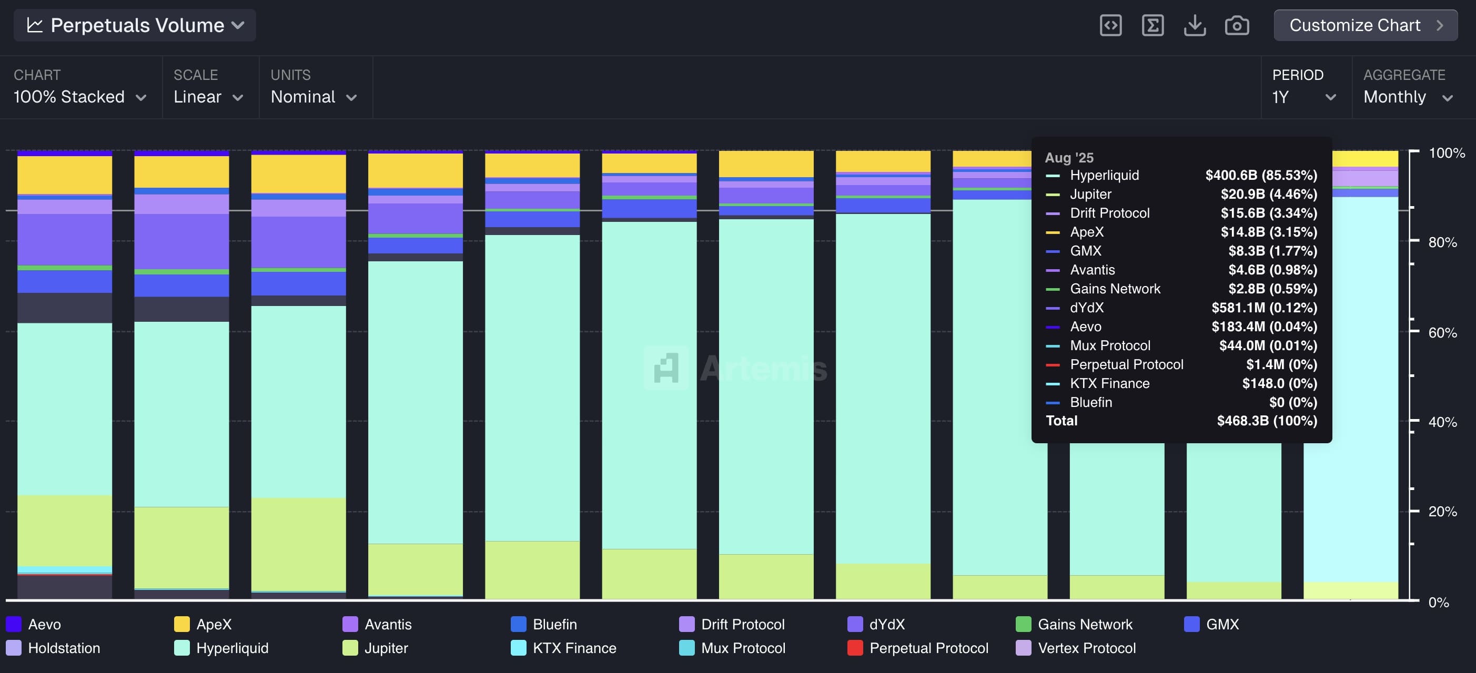Click the Jupiter segment of the first bar
The height and width of the screenshot is (673, 1476).
(65, 531)
